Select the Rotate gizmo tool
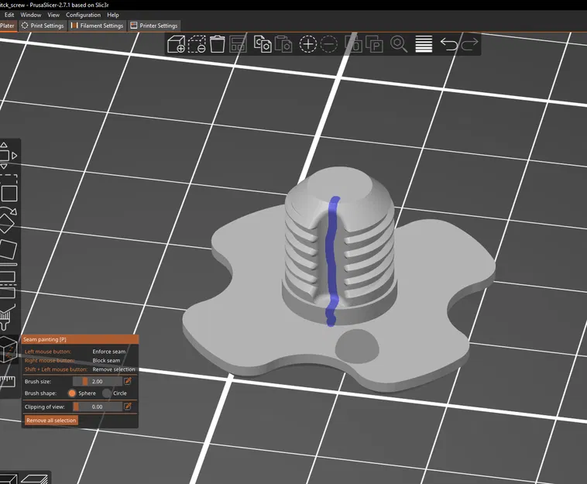 click(x=8, y=221)
